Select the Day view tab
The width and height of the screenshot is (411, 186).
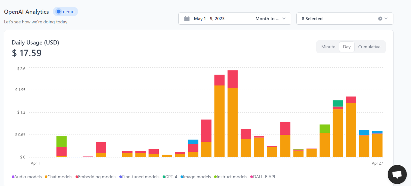coord(347,47)
